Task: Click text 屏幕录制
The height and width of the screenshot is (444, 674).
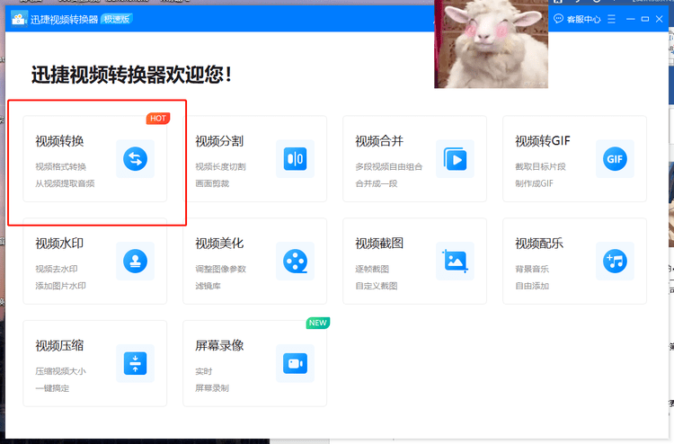Action: [212, 388]
